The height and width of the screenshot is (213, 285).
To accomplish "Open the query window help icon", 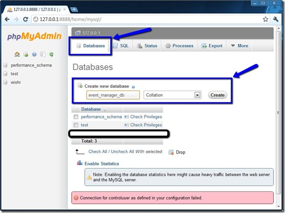I will (34, 54).
